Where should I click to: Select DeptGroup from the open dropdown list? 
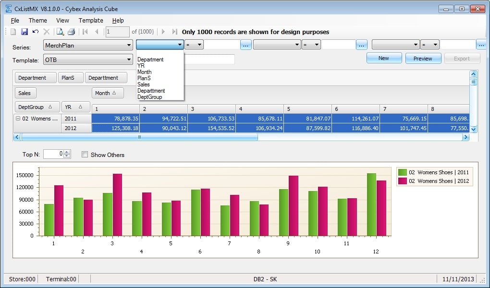coord(150,97)
